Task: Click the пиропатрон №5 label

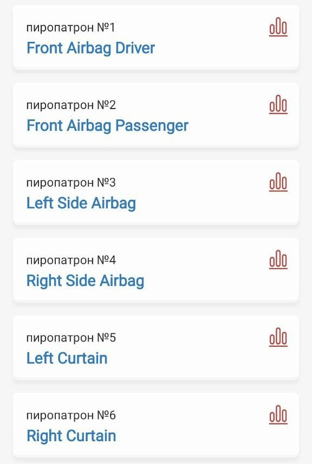Action: pos(71,338)
